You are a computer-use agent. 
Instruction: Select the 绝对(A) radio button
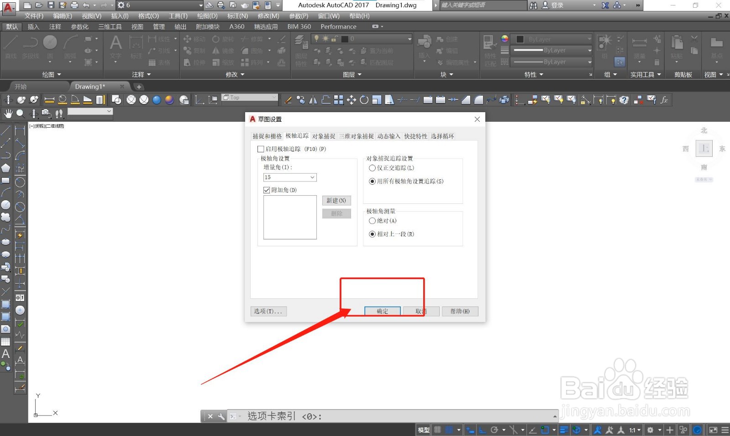pos(372,221)
